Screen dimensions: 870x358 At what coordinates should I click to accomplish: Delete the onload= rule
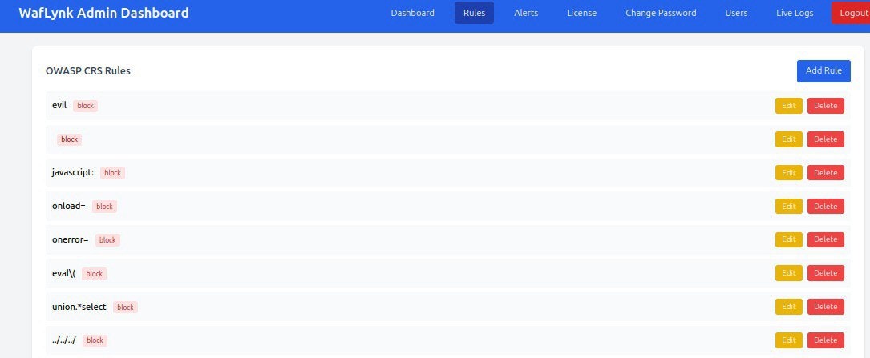click(826, 206)
